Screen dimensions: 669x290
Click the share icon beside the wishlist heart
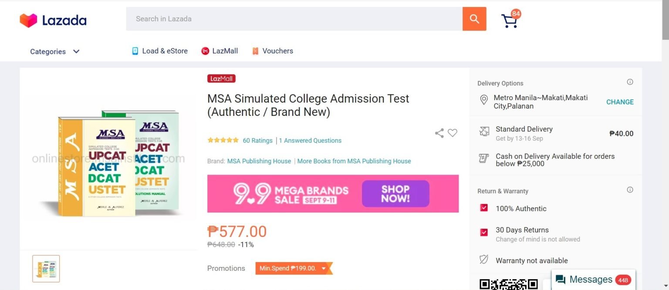(439, 133)
